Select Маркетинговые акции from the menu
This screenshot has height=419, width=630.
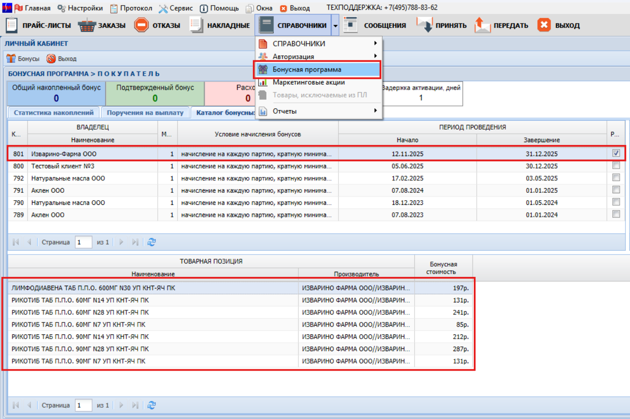(x=309, y=82)
